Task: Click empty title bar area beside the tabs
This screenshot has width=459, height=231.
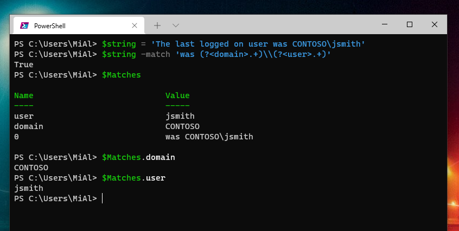Action: [271, 25]
